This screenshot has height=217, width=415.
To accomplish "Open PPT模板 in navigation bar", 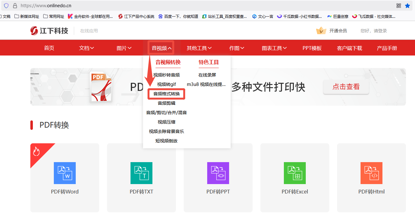I will (x=312, y=48).
